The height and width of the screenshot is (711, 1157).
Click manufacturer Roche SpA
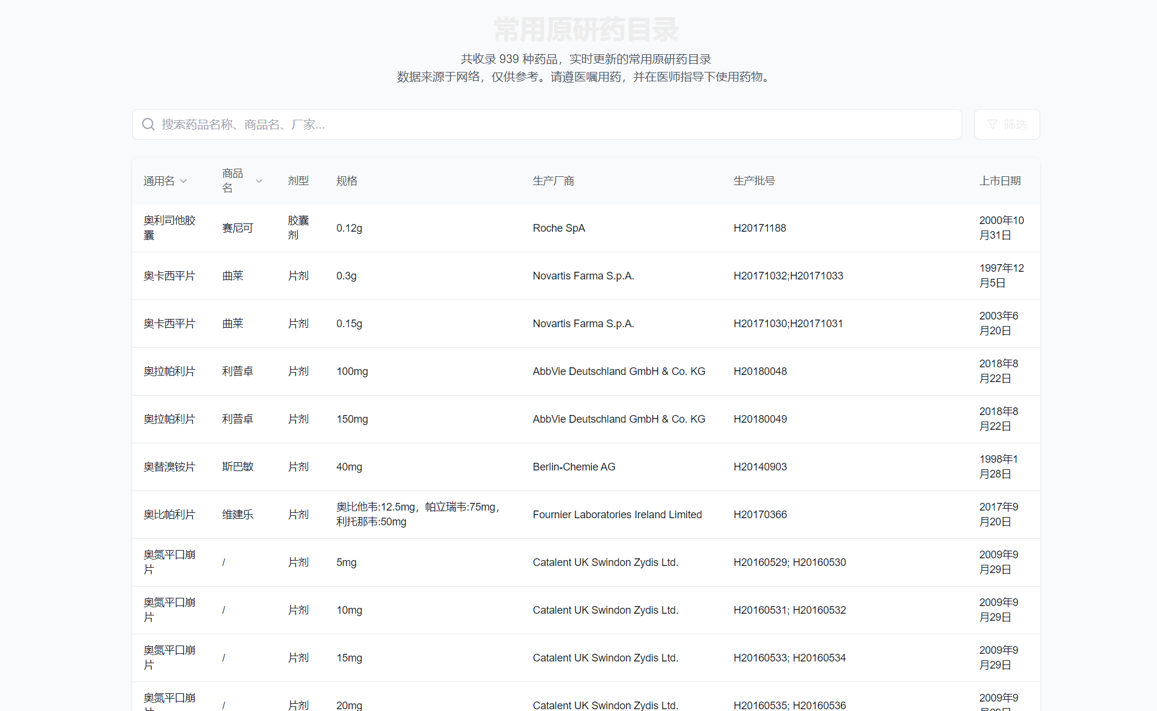click(x=559, y=228)
